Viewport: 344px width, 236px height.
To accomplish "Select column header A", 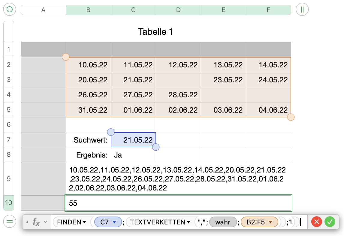I will (x=43, y=10).
